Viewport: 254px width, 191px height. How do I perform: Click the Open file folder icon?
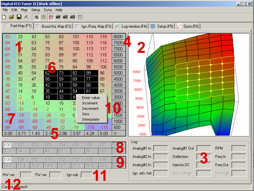(x=11, y=17)
